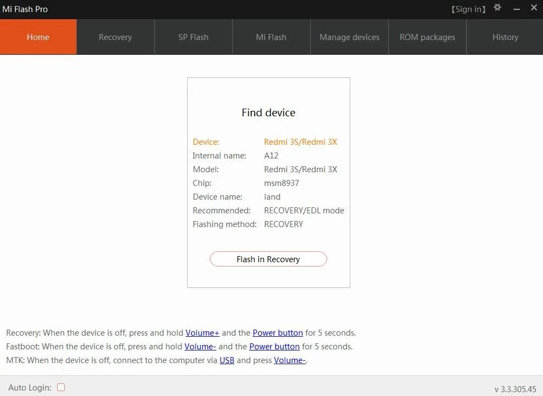The width and height of the screenshot is (543, 396).
Task: Click the Chip: label
Action: tap(202, 183)
